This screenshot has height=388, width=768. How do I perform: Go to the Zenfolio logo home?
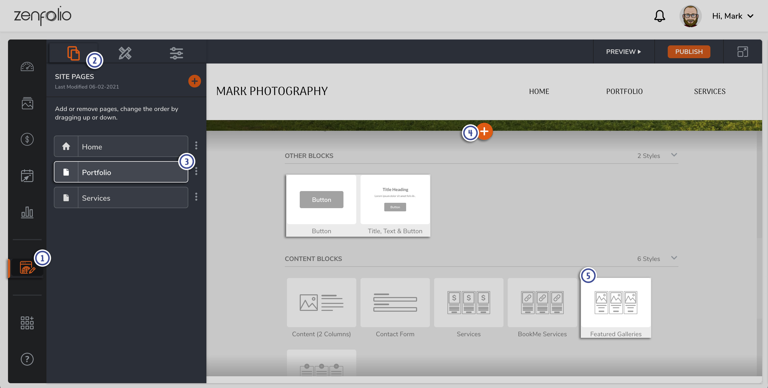click(43, 15)
